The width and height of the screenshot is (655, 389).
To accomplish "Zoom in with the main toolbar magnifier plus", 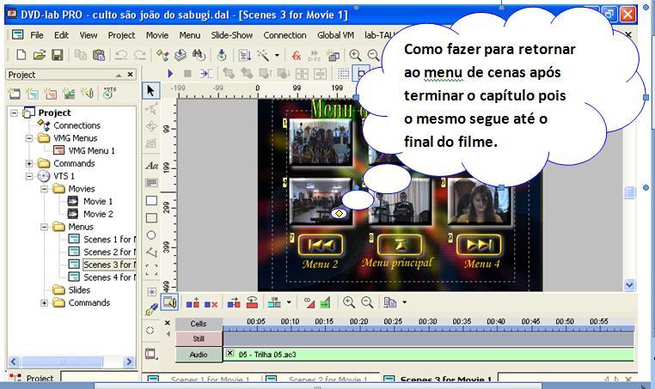I will (x=355, y=55).
